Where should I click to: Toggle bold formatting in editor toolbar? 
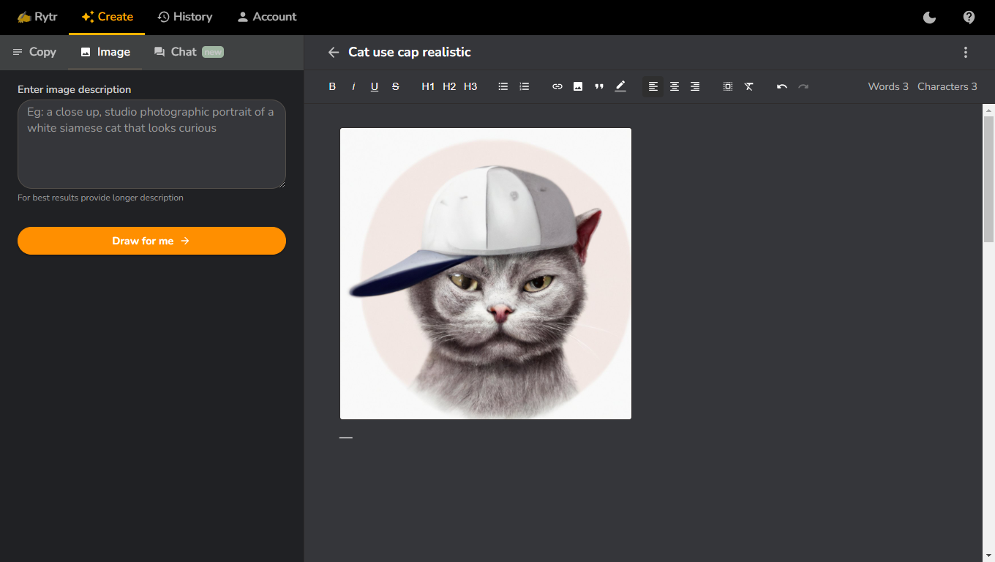[x=332, y=86]
